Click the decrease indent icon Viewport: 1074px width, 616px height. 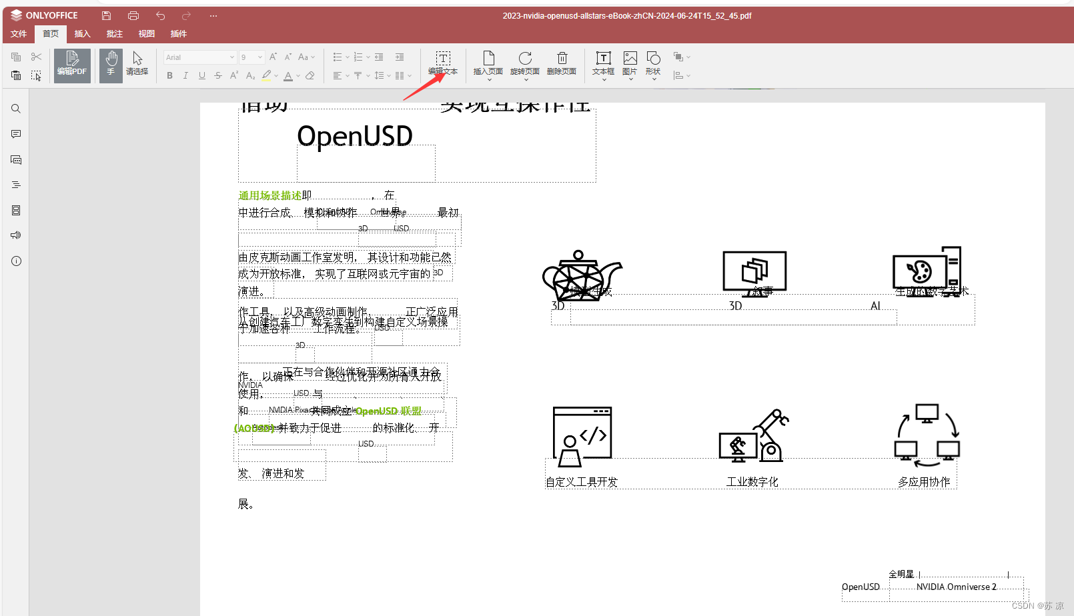click(379, 57)
